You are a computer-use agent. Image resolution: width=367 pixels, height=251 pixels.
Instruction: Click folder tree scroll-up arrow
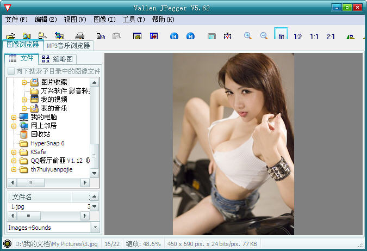[x=94, y=83]
